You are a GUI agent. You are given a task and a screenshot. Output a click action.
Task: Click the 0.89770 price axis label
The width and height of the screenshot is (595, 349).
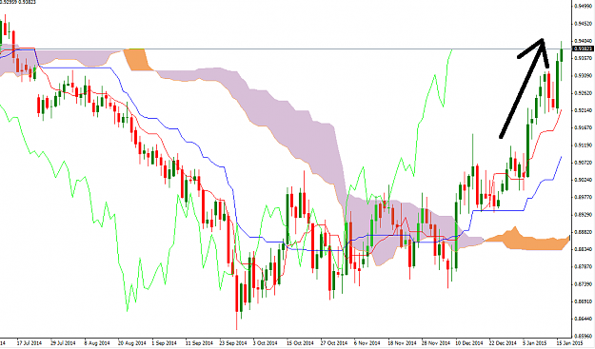point(584,197)
